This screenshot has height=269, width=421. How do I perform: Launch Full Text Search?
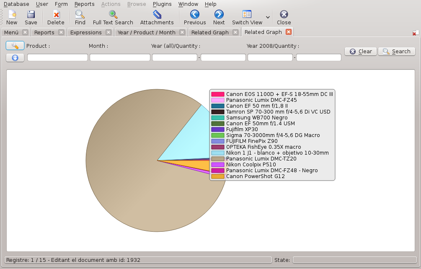click(x=113, y=18)
